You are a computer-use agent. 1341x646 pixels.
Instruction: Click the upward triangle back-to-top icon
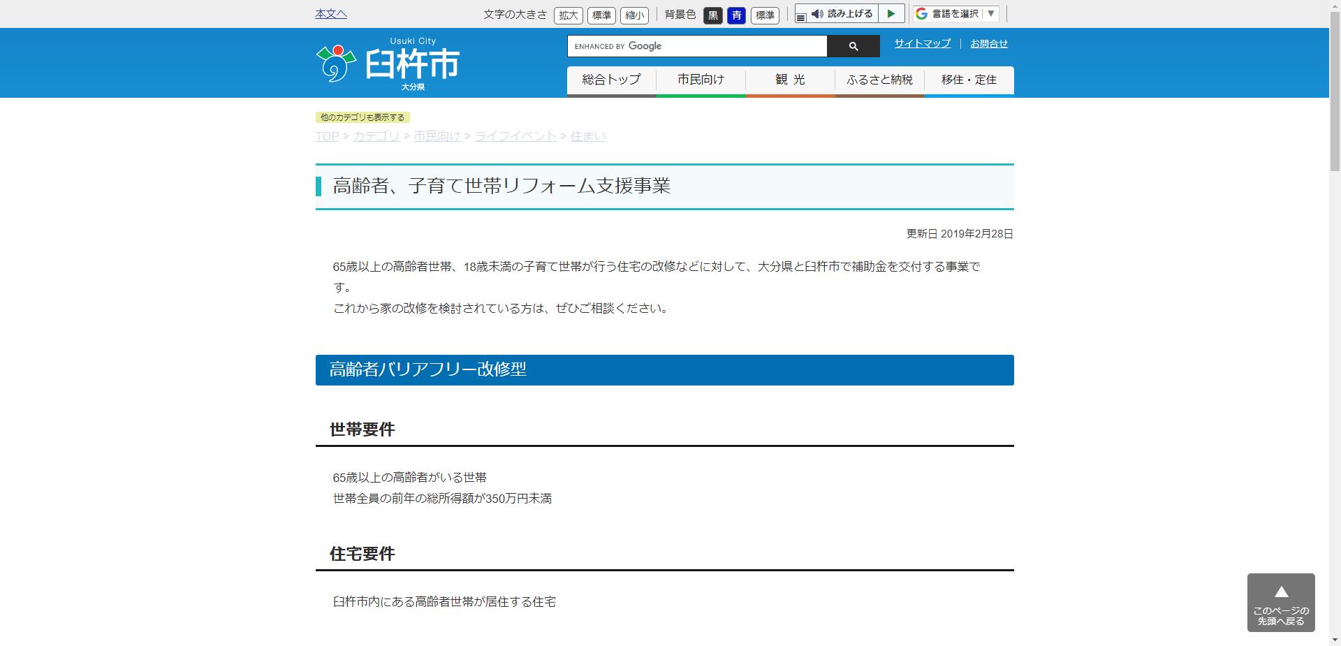[1281, 592]
